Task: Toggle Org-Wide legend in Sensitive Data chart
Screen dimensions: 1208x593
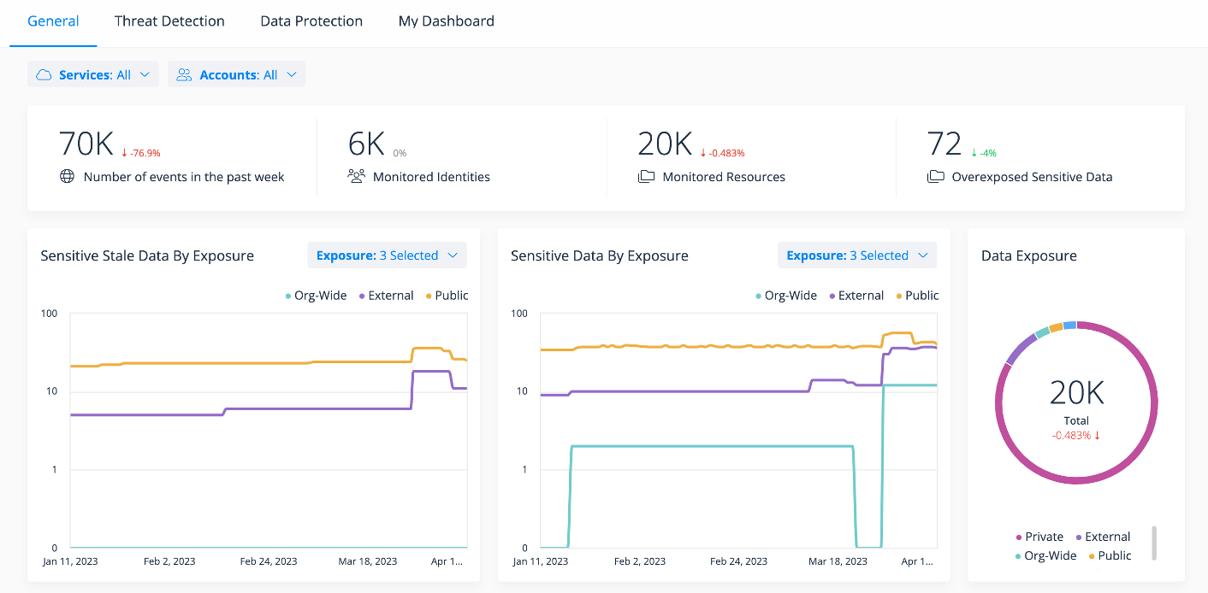Action: [x=785, y=296]
